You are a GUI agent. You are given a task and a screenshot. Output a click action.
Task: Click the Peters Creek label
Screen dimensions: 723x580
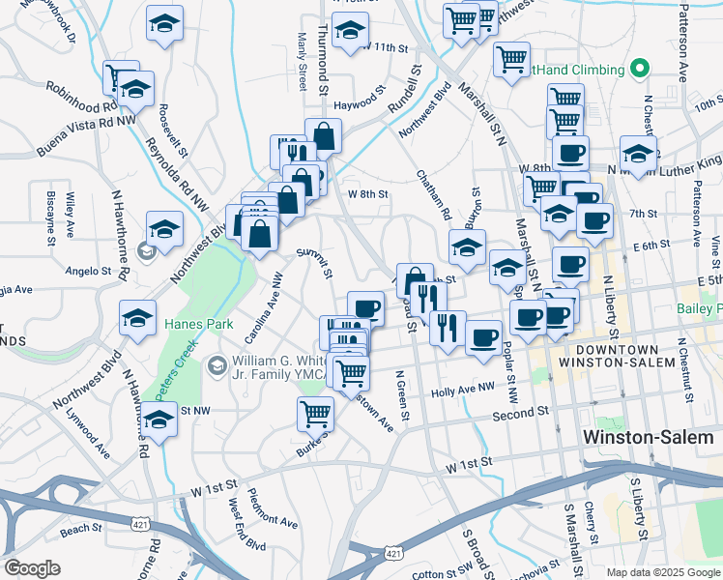pyautogui.click(x=176, y=370)
